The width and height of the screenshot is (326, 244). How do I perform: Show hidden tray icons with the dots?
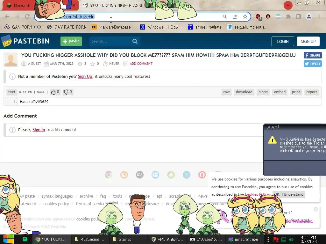point(268,240)
